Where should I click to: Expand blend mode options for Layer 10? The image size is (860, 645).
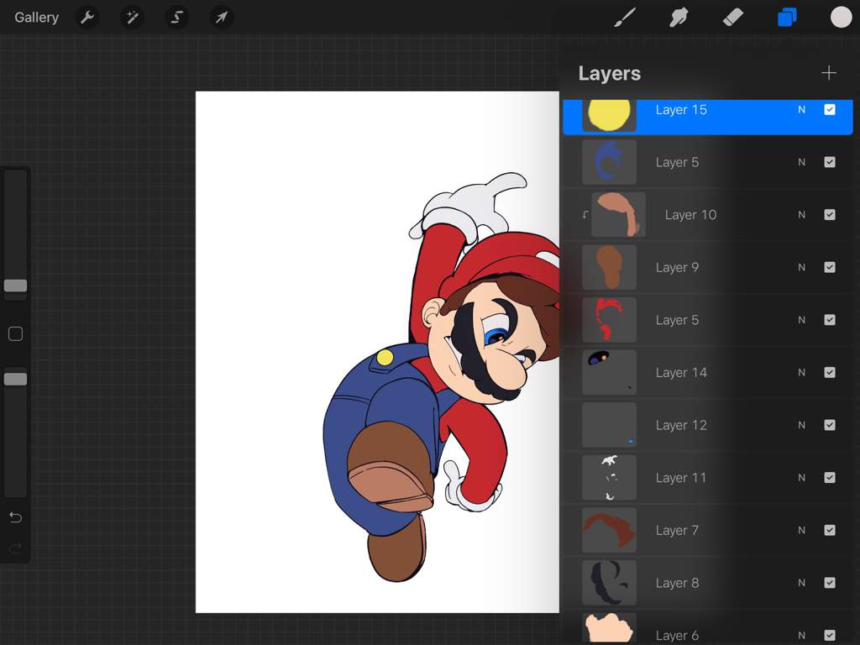802,215
